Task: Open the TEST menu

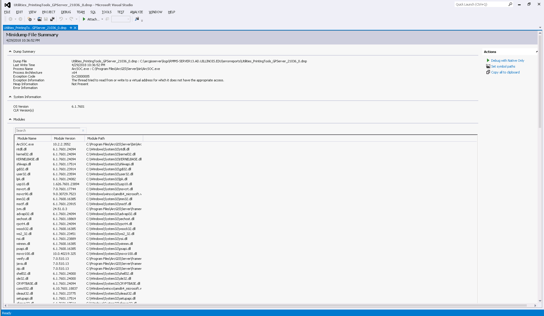Action: [x=121, y=12]
